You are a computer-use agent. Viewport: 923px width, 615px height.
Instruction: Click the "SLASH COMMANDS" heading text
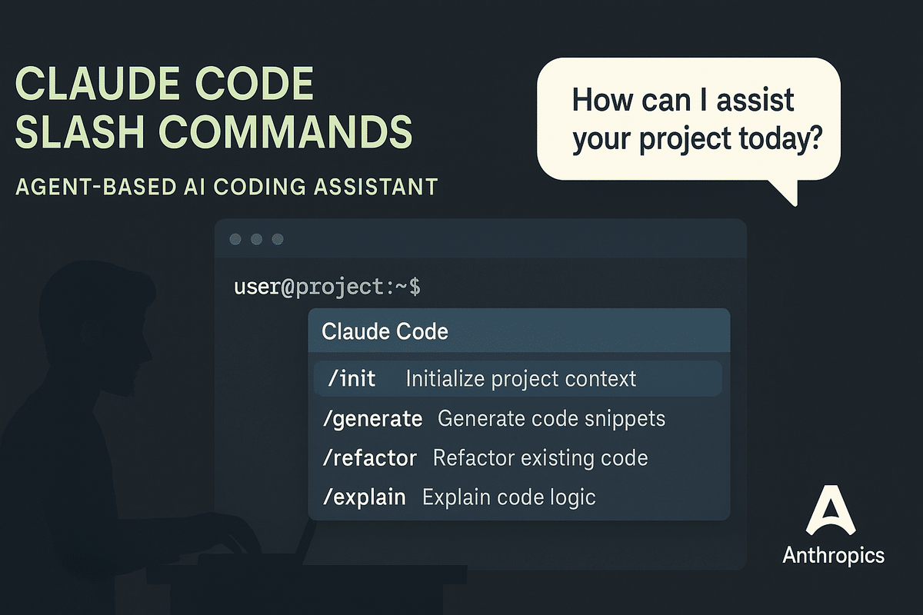(x=214, y=131)
